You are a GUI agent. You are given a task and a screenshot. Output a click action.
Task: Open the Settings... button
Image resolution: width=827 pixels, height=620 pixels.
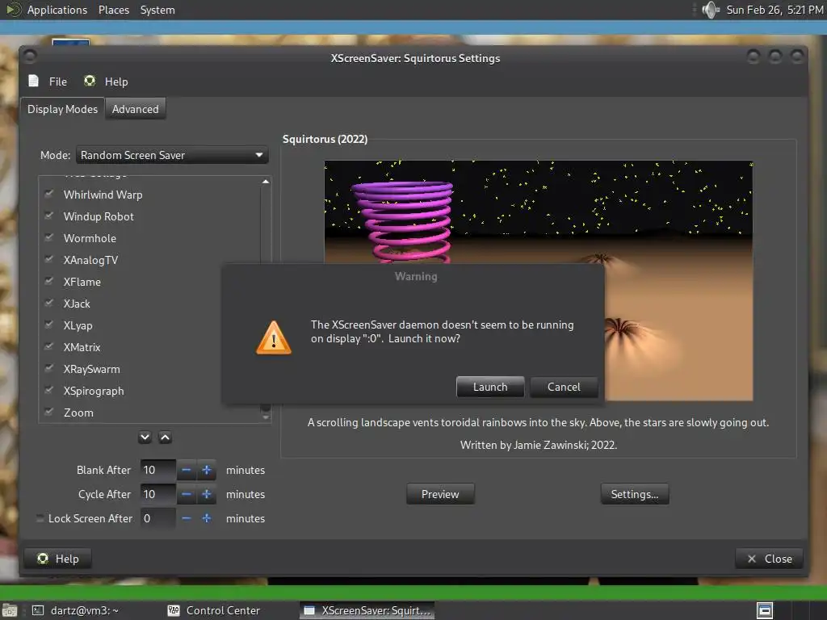coord(635,494)
